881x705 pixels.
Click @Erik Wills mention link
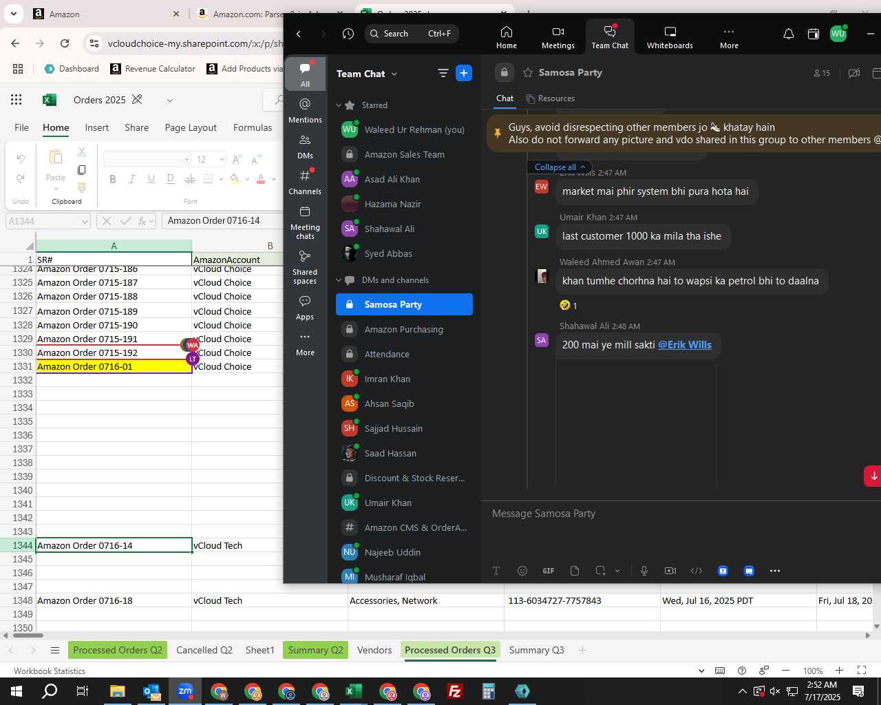coord(685,344)
